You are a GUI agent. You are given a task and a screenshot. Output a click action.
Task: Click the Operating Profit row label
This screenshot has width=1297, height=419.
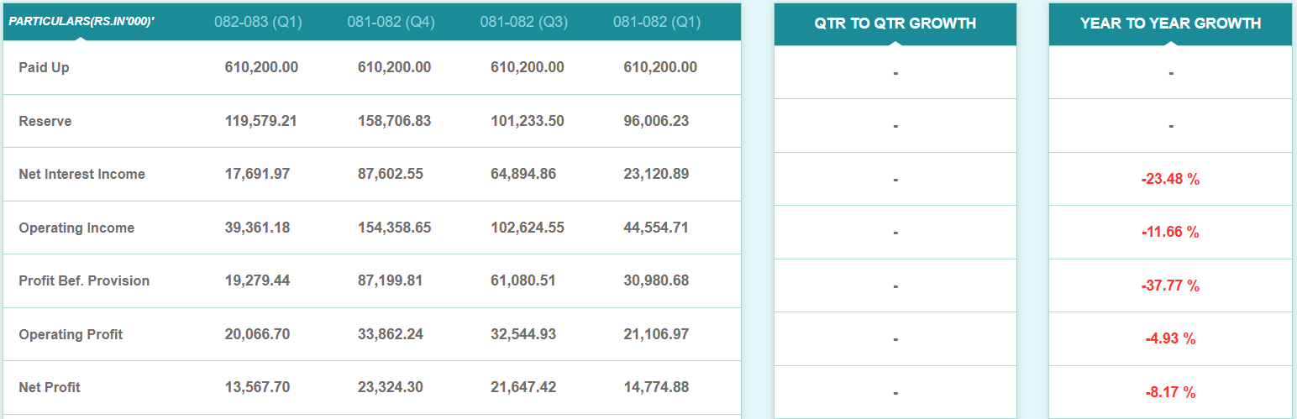71,334
